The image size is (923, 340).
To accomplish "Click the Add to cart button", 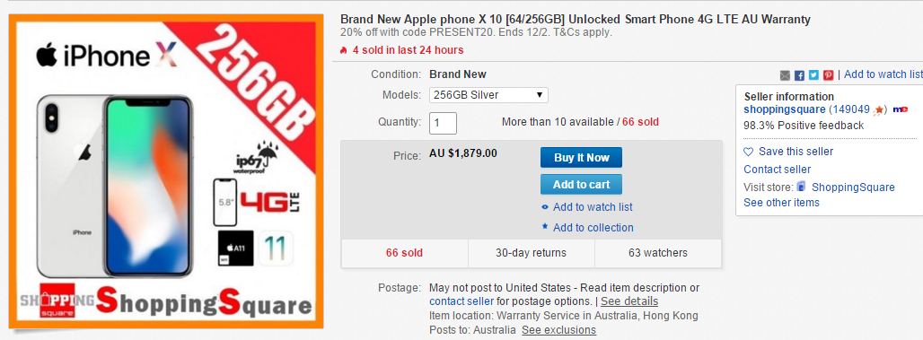I will [581, 185].
